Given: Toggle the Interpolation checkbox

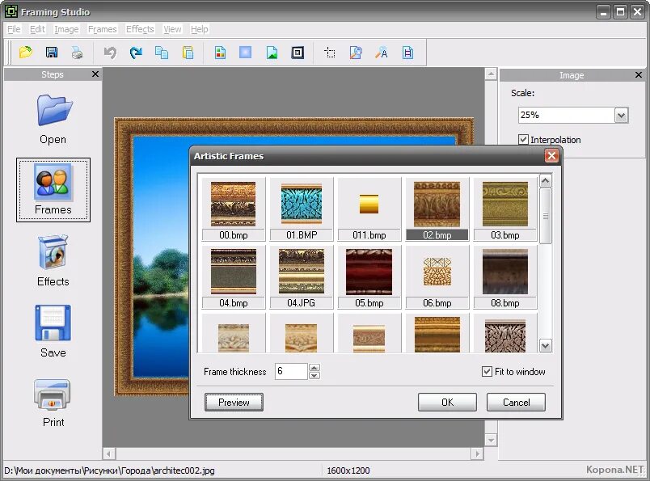Looking at the screenshot, I should [524, 139].
